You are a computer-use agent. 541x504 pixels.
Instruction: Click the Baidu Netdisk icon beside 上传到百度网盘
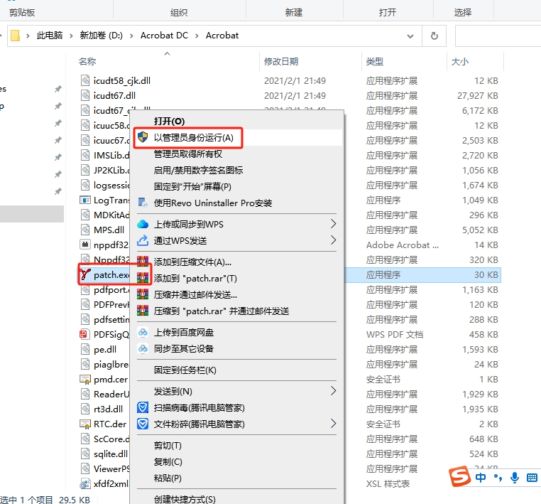(143, 332)
